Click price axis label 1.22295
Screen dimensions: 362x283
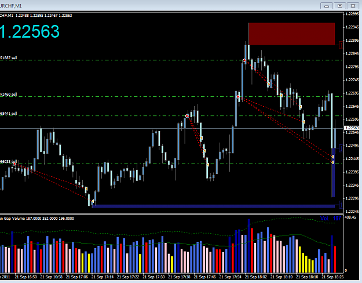(x=352, y=198)
